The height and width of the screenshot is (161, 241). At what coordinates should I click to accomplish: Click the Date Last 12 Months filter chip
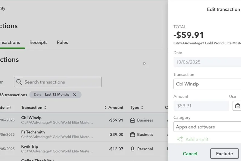(55, 95)
